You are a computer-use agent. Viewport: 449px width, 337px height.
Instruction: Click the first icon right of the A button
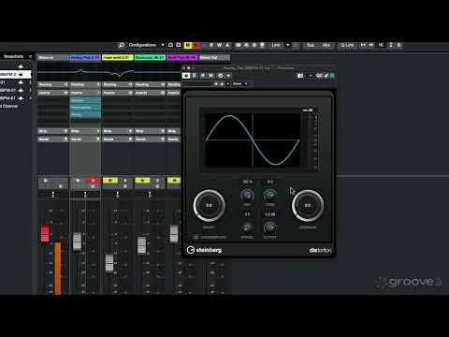click(x=238, y=45)
